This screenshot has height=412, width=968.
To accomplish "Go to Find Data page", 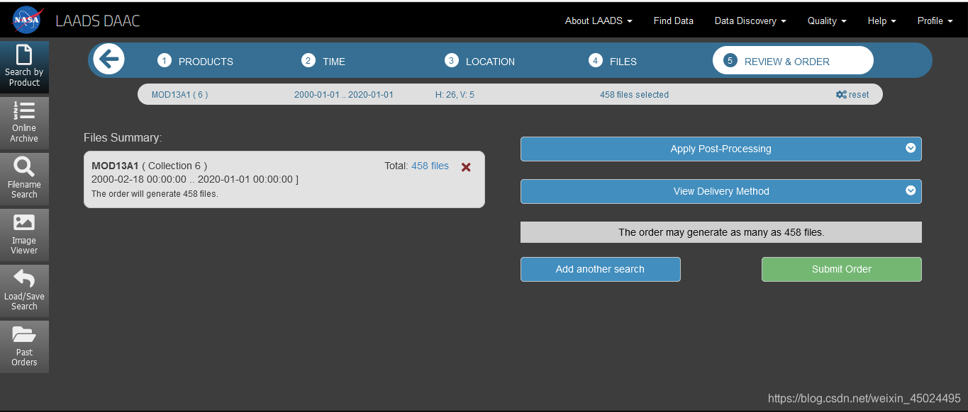I will [674, 21].
